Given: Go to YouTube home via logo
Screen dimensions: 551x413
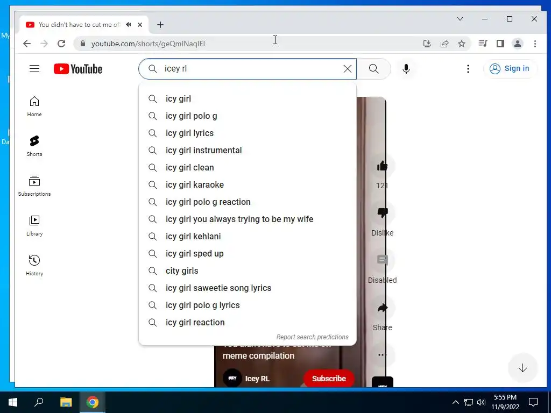Looking at the screenshot, I should (x=78, y=69).
